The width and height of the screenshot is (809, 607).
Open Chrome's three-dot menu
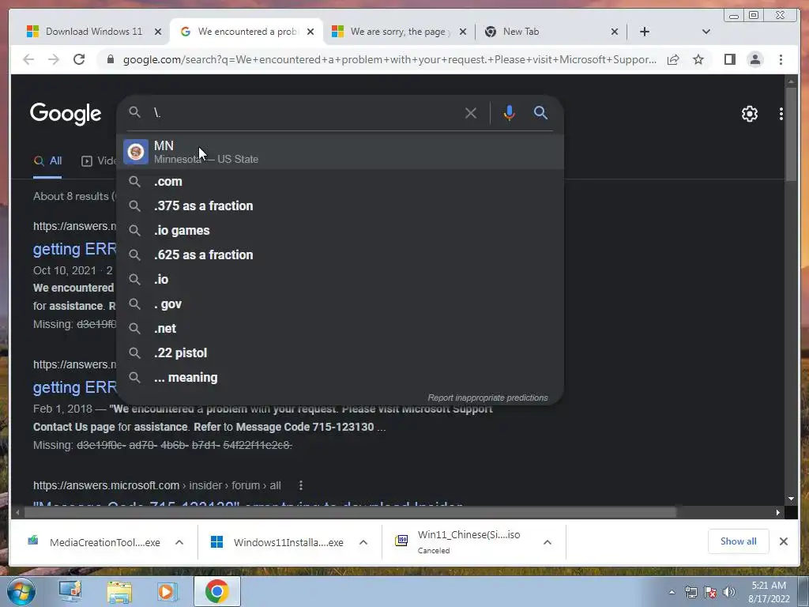tap(781, 59)
